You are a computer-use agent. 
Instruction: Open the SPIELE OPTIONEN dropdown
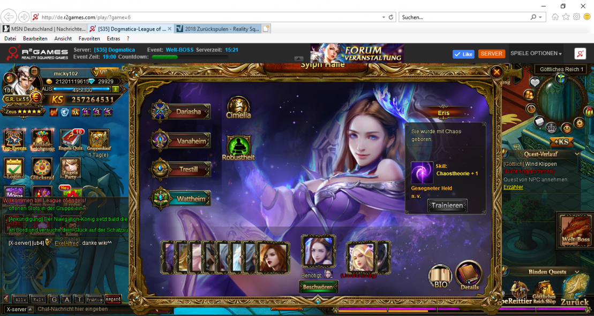[x=536, y=53]
